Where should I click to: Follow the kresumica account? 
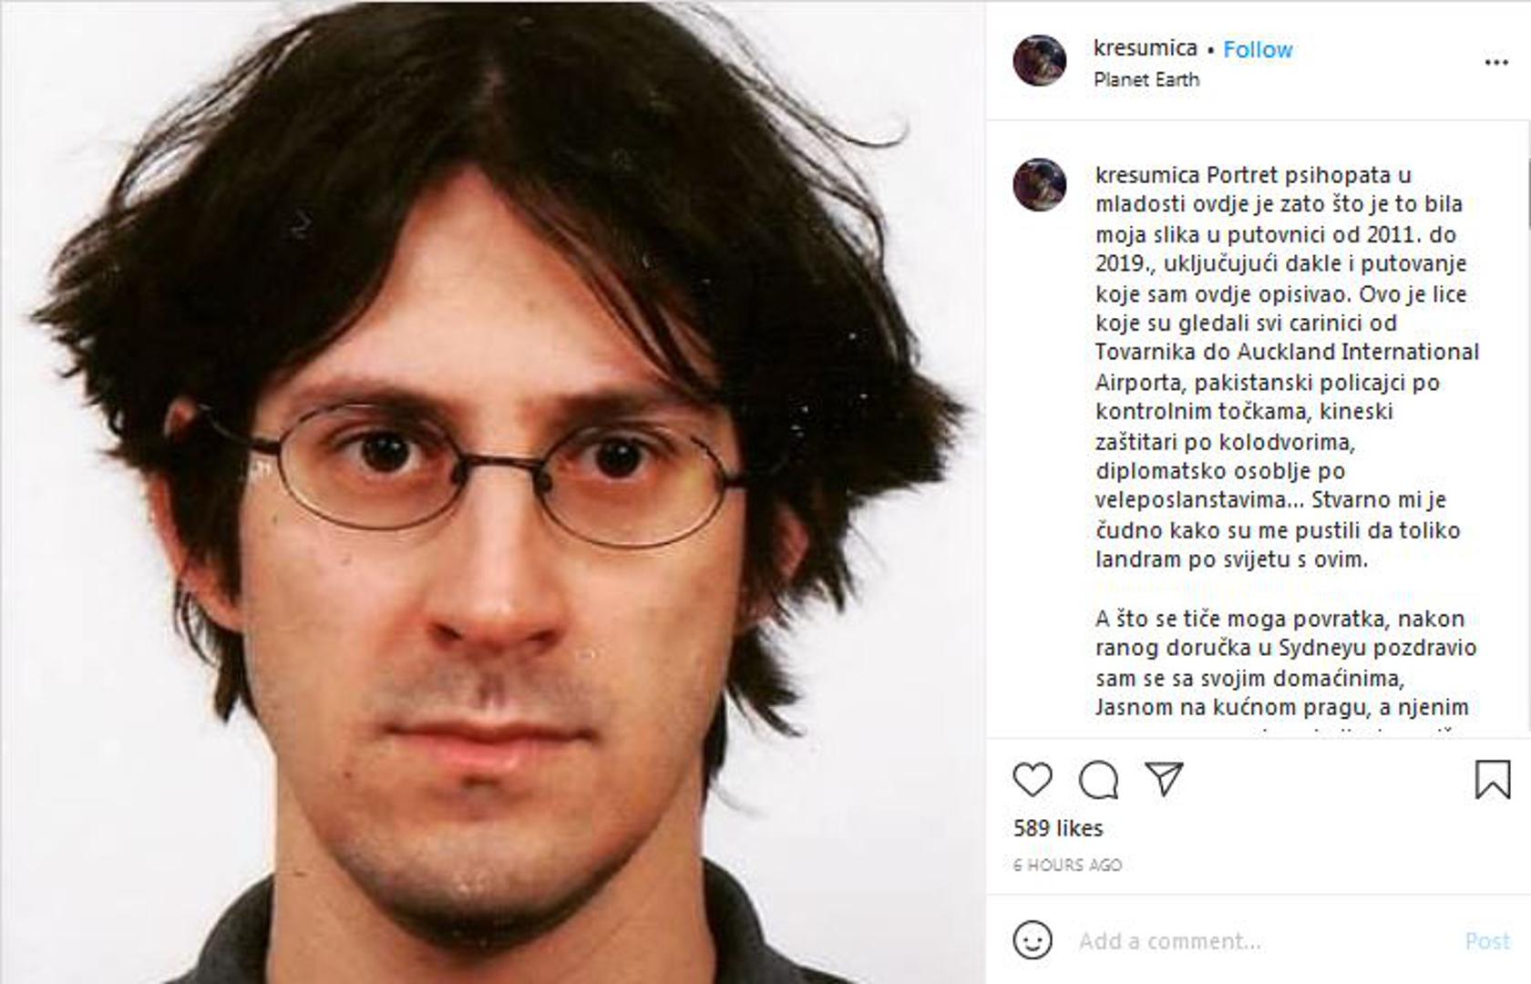[x=1258, y=49]
